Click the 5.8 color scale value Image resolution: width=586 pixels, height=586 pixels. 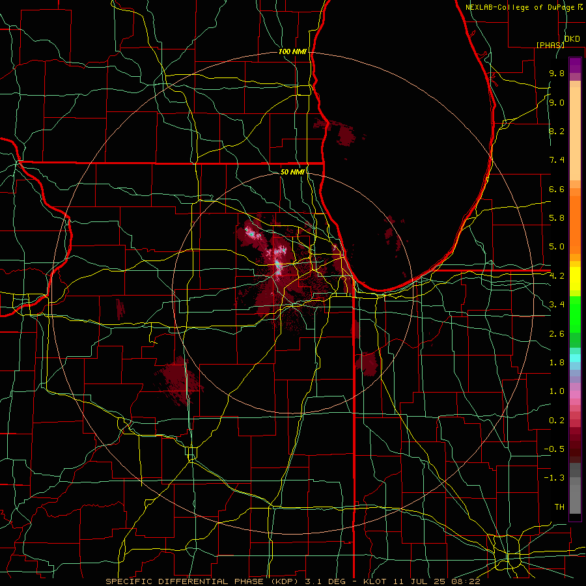coord(557,218)
